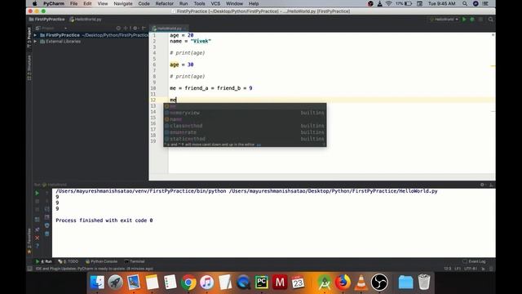
Task: Open the Code menu
Action: coord(144,3)
